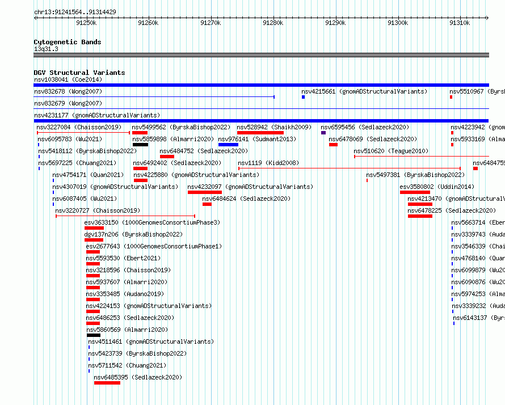
Task: Click nsv6087405 (Wu2021) label
Action: [85, 199]
